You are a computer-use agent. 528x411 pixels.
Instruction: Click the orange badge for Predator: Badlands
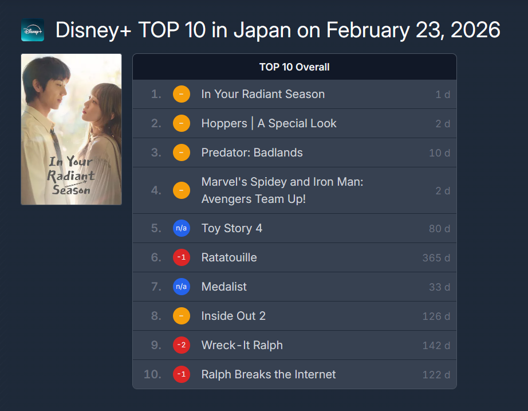(182, 152)
